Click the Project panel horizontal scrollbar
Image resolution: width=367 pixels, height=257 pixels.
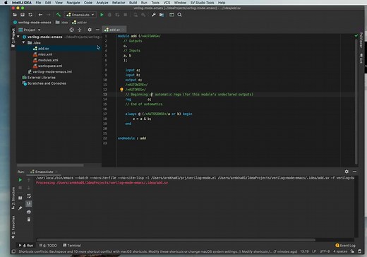pos(50,165)
